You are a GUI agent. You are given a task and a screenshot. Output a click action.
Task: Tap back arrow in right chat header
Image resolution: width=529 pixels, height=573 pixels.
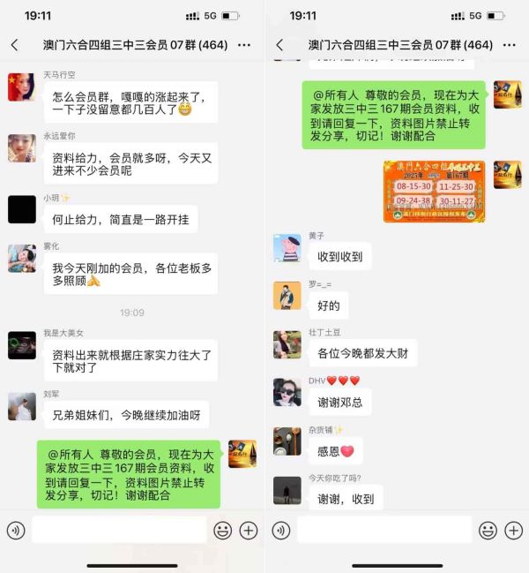tap(279, 45)
